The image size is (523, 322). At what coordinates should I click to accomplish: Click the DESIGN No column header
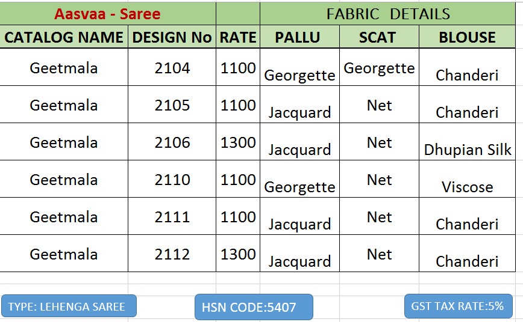[172, 37]
